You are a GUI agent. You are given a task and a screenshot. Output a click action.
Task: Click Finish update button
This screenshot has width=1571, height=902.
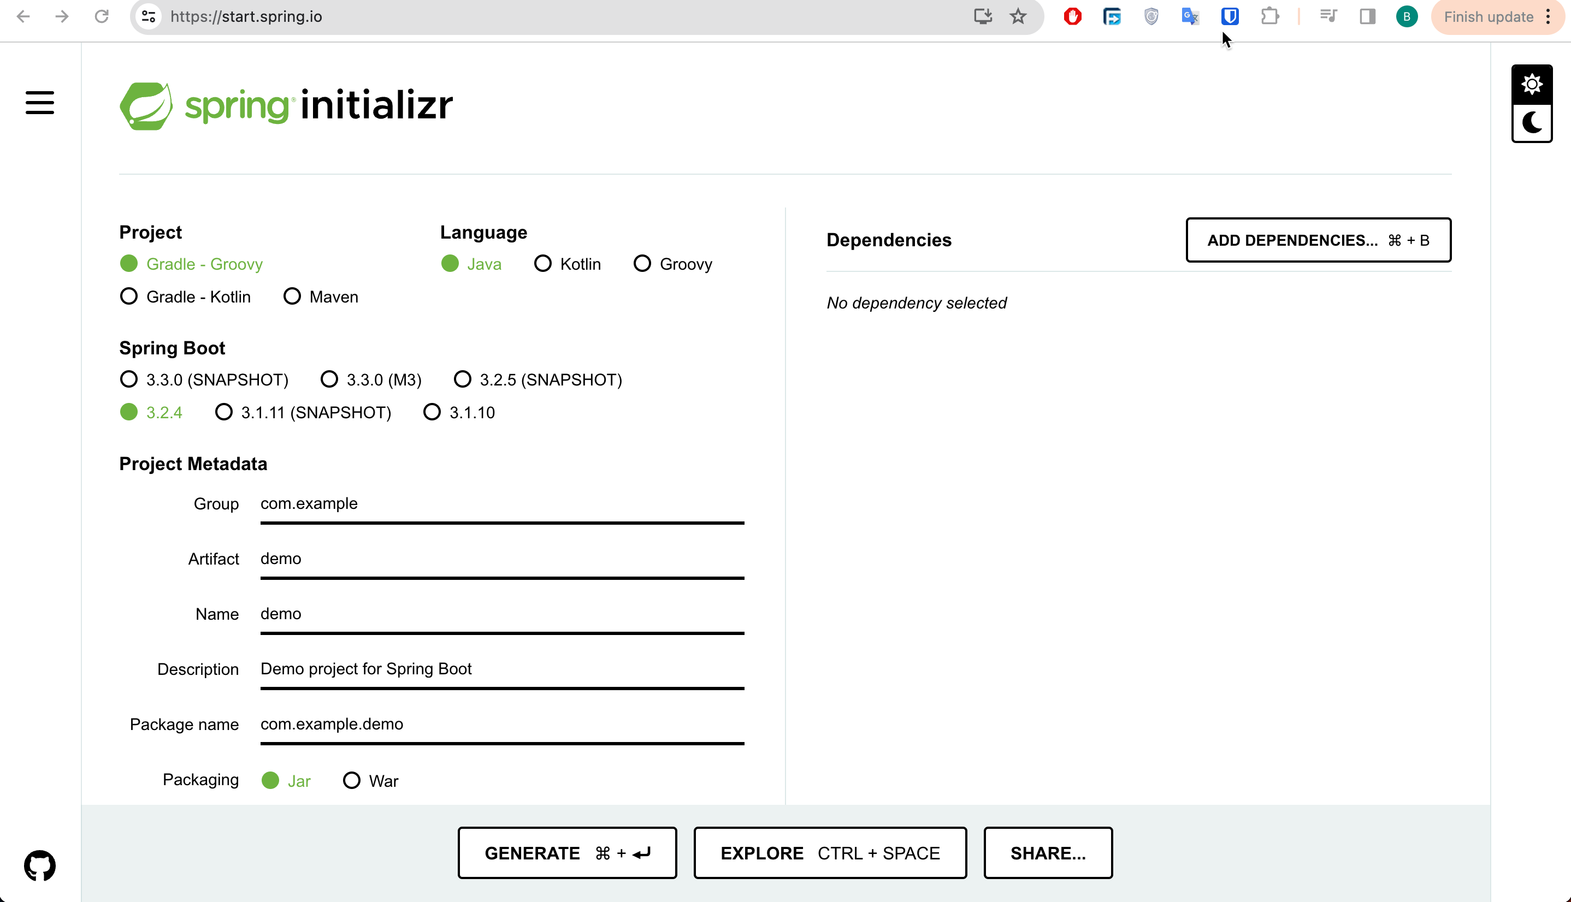[x=1489, y=17]
